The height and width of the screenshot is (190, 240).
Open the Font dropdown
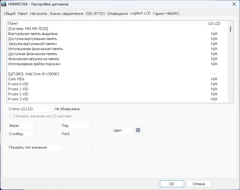97,134
